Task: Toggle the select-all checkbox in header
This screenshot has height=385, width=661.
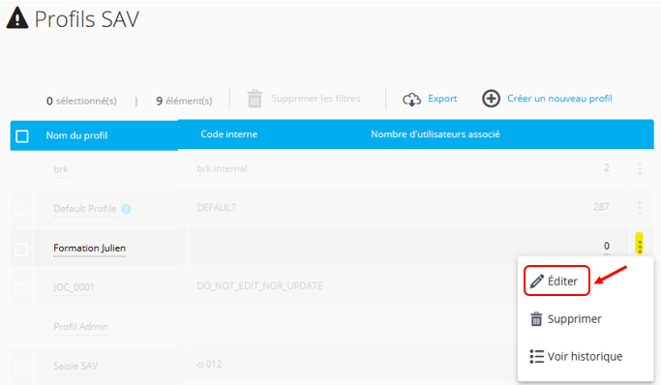Action: 22,136
